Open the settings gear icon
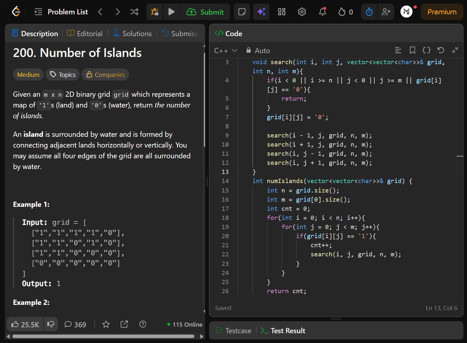 [302, 12]
